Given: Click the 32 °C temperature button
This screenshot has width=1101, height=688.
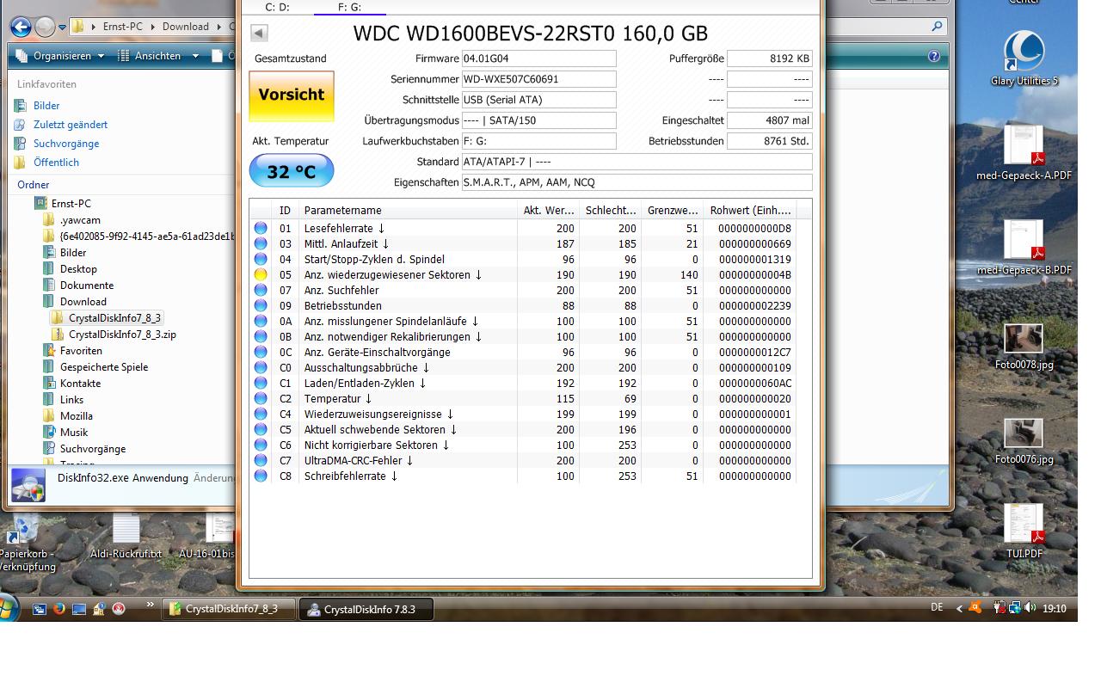Looking at the screenshot, I should tap(292, 171).
